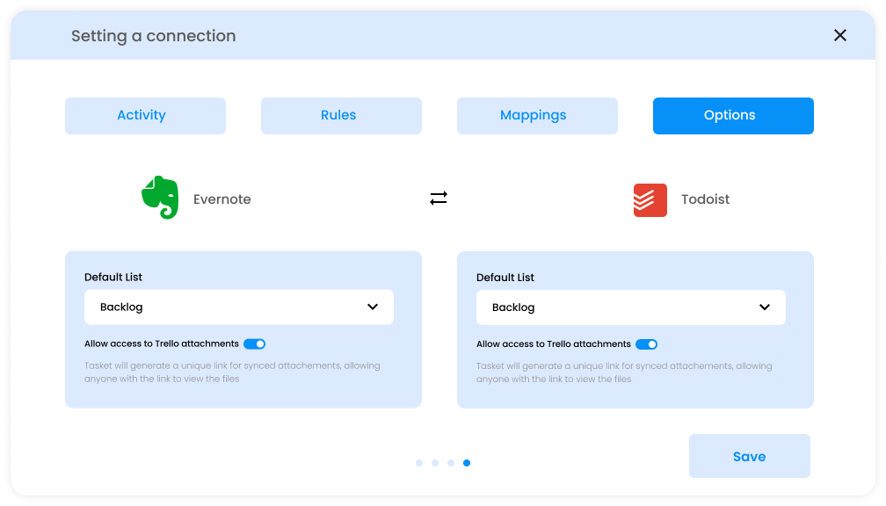The width and height of the screenshot is (886, 506).
Task: Click the Tasklet description text under Todoist
Action: (624, 372)
